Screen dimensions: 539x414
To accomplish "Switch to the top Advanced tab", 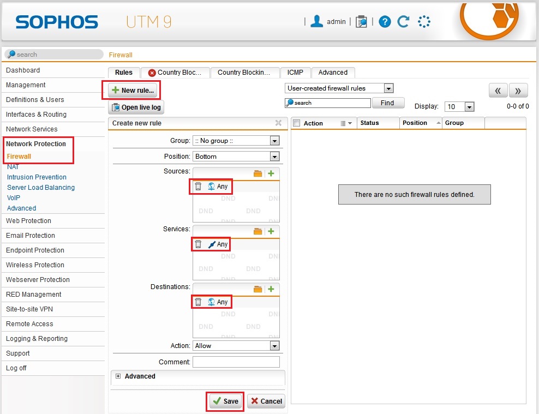I will [333, 73].
